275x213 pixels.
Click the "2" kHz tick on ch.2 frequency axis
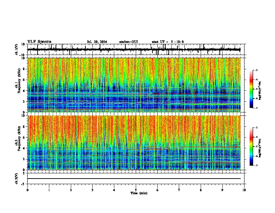pos(24,159)
